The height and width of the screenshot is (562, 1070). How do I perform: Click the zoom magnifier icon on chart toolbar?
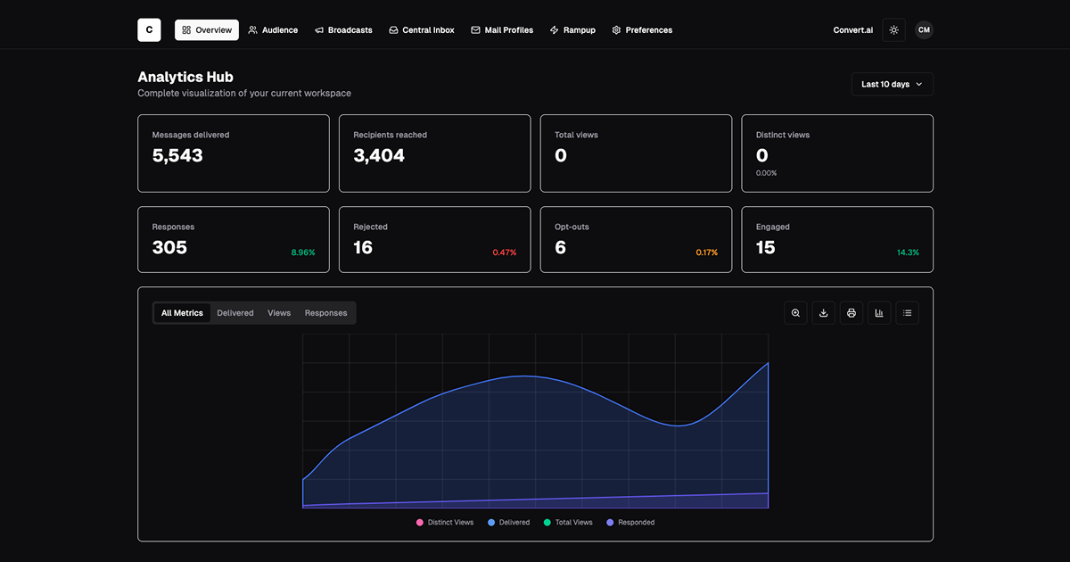[x=795, y=313]
